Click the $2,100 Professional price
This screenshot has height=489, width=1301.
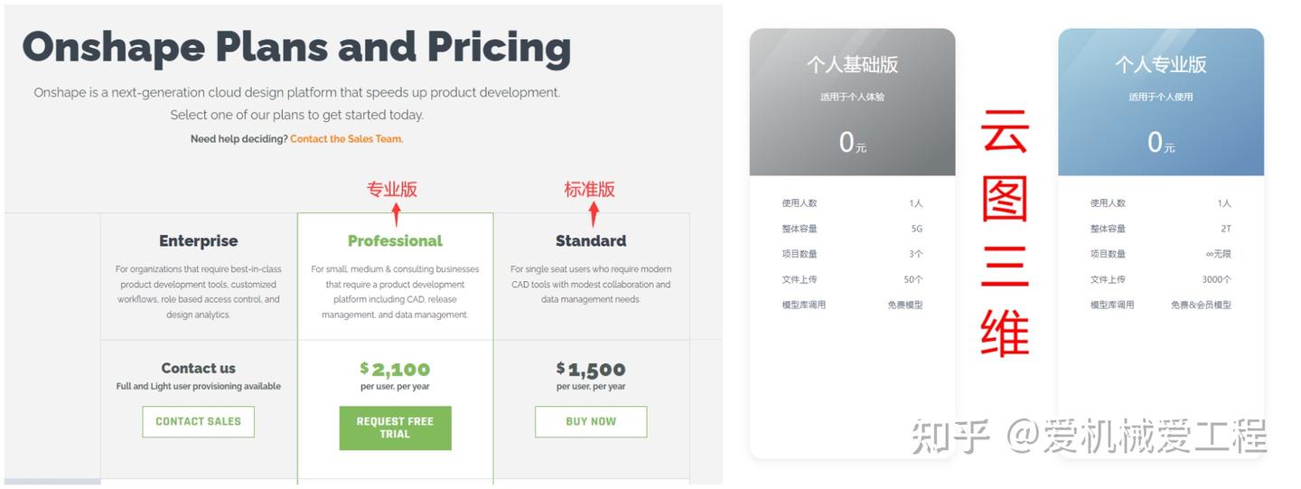coord(395,369)
